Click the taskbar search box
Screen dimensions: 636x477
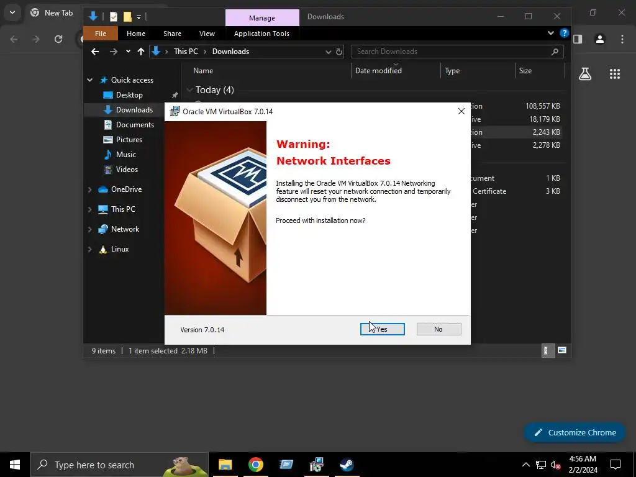tap(119, 465)
